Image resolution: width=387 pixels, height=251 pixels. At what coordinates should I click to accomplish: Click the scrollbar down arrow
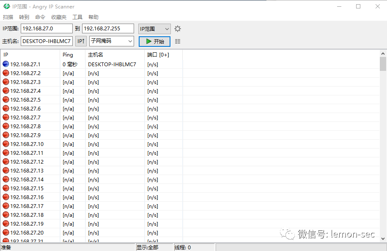pyautogui.click(x=383, y=238)
